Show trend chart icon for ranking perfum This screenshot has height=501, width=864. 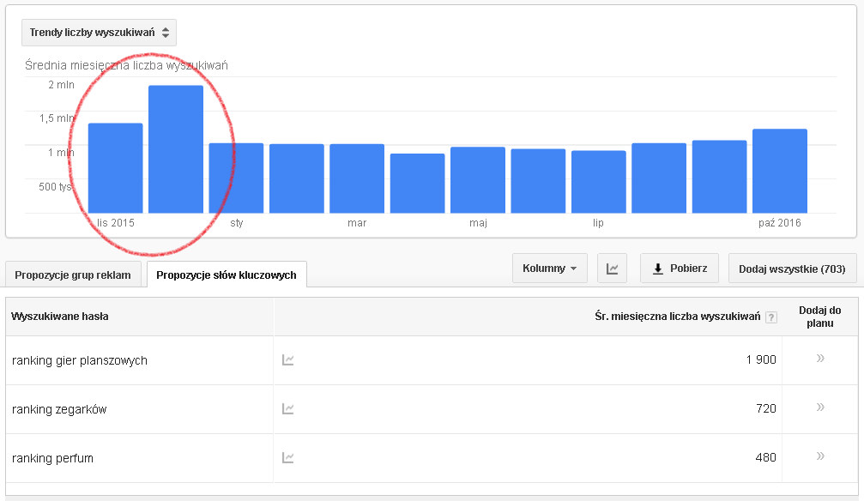[x=288, y=457]
